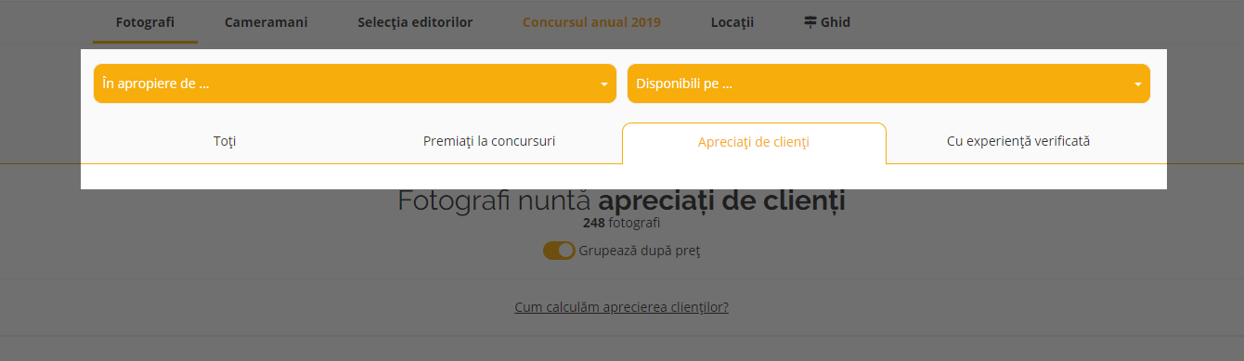Click the Fotografi nuntă apreciați de clienți heading

point(622,200)
